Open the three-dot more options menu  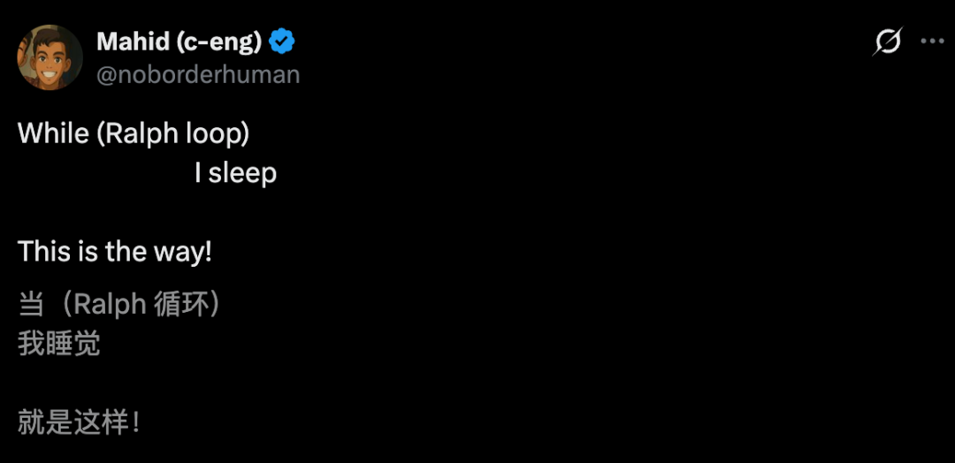932,41
